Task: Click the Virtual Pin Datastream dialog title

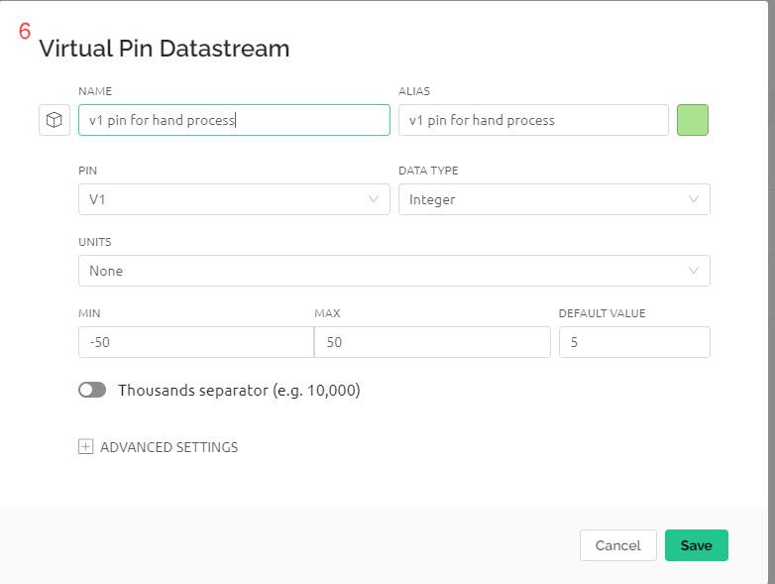Action: click(x=165, y=49)
